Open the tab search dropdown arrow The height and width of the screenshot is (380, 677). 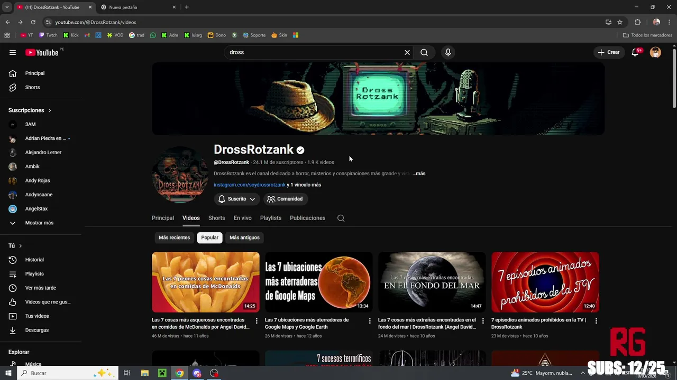(x=7, y=7)
